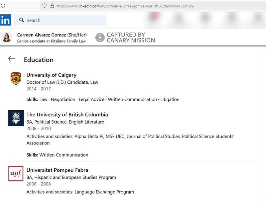Click the Calgary skills line starting with Law
266x202 pixels.
click(x=103, y=99)
